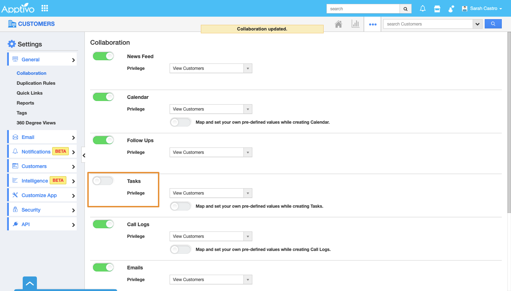511x291 pixels.
Task: Open the app launcher grid icon
Action: [x=45, y=8]
